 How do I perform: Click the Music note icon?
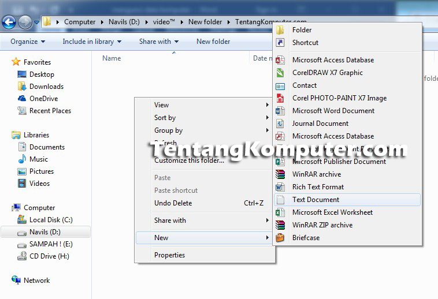pos(22,159)
